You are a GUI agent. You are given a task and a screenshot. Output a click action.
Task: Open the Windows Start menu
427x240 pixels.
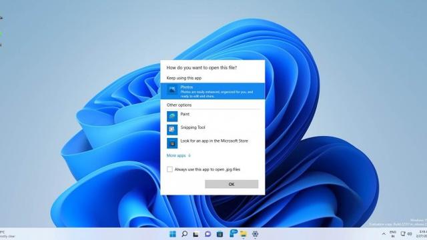[173, 234]
